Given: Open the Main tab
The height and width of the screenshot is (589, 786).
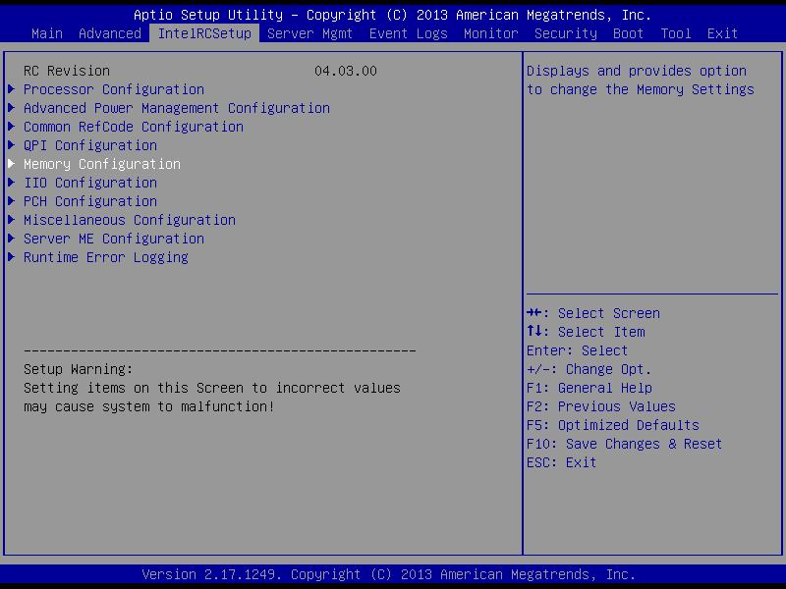Looking at the screenshot, I should (x=47, y=33).
